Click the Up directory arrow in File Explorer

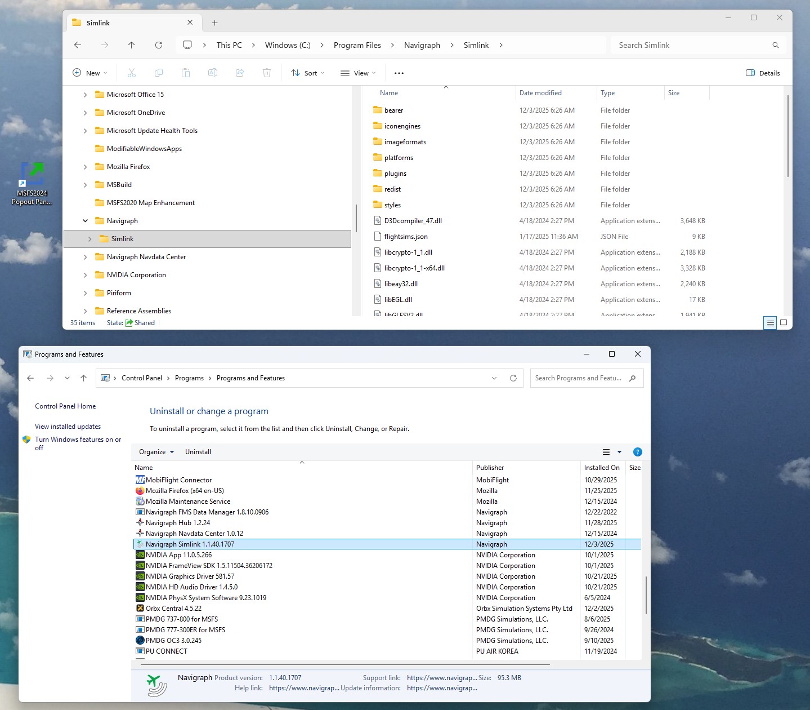point(131,45)
